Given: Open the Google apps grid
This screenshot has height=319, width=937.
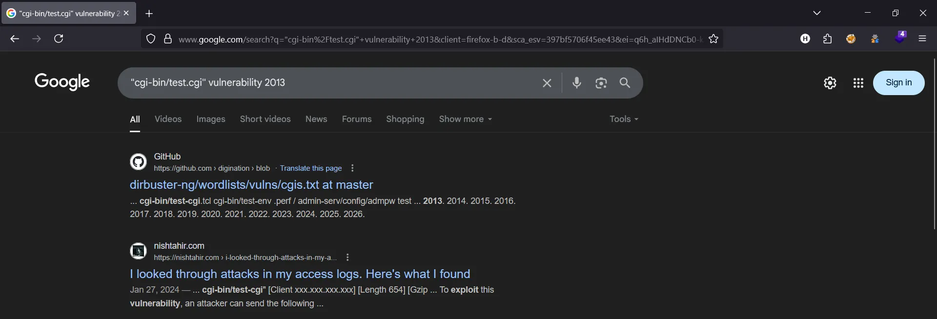Looking at the screenshot, I should (858, 83).
